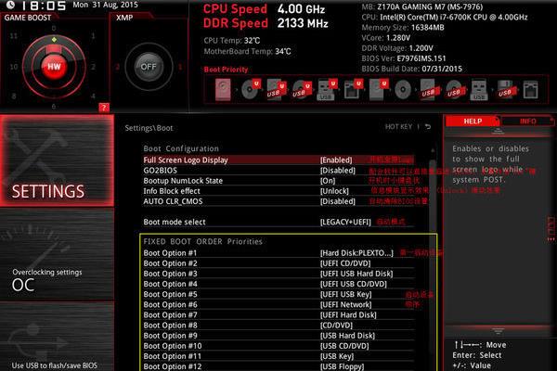Toggle the Game Boost HW knob
Viewport: 557px width, 371px height.
point(54,67)
